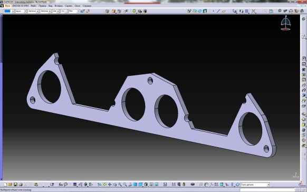Open the layer 'Нет' dropdown

tap(78, 12)
